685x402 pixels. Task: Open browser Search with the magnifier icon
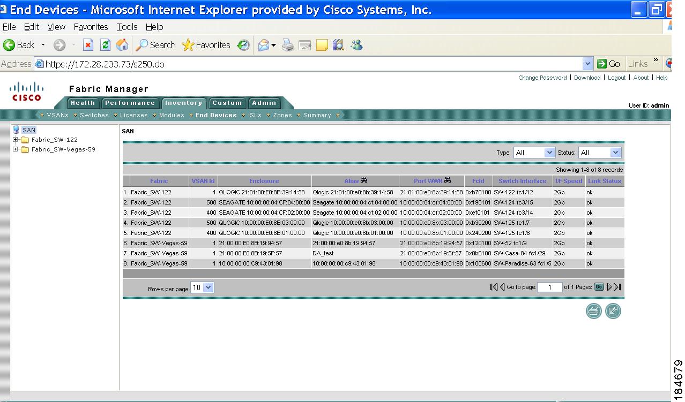(142, 45)
